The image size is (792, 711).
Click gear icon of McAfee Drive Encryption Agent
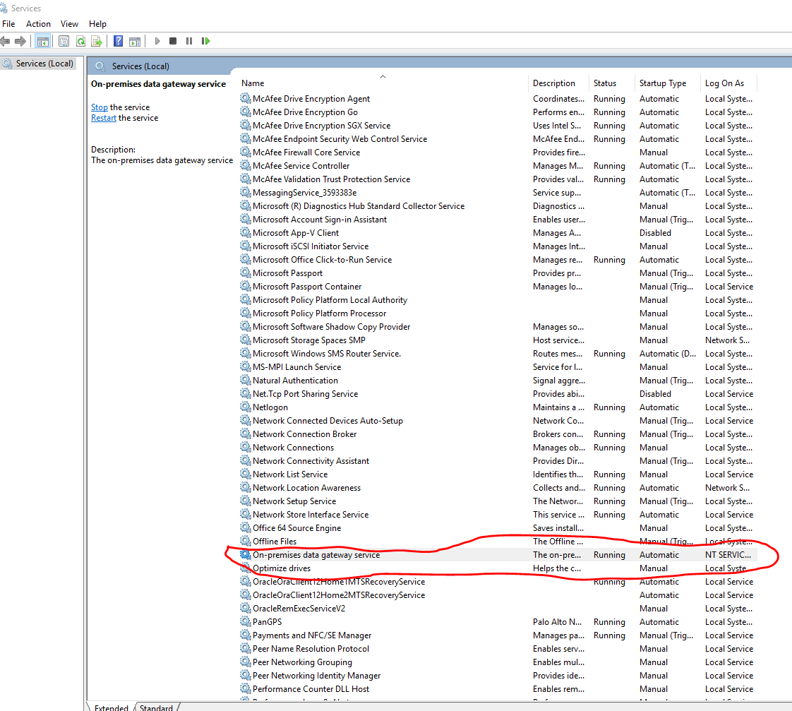tap(246, 99)
